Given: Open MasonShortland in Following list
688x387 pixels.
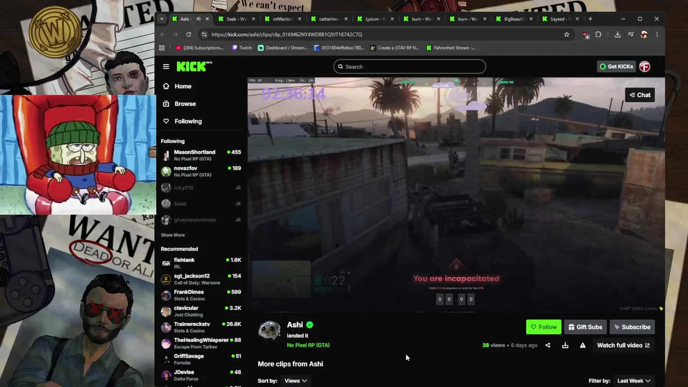Looking at the screenshot, I should (x=201, y=155).
